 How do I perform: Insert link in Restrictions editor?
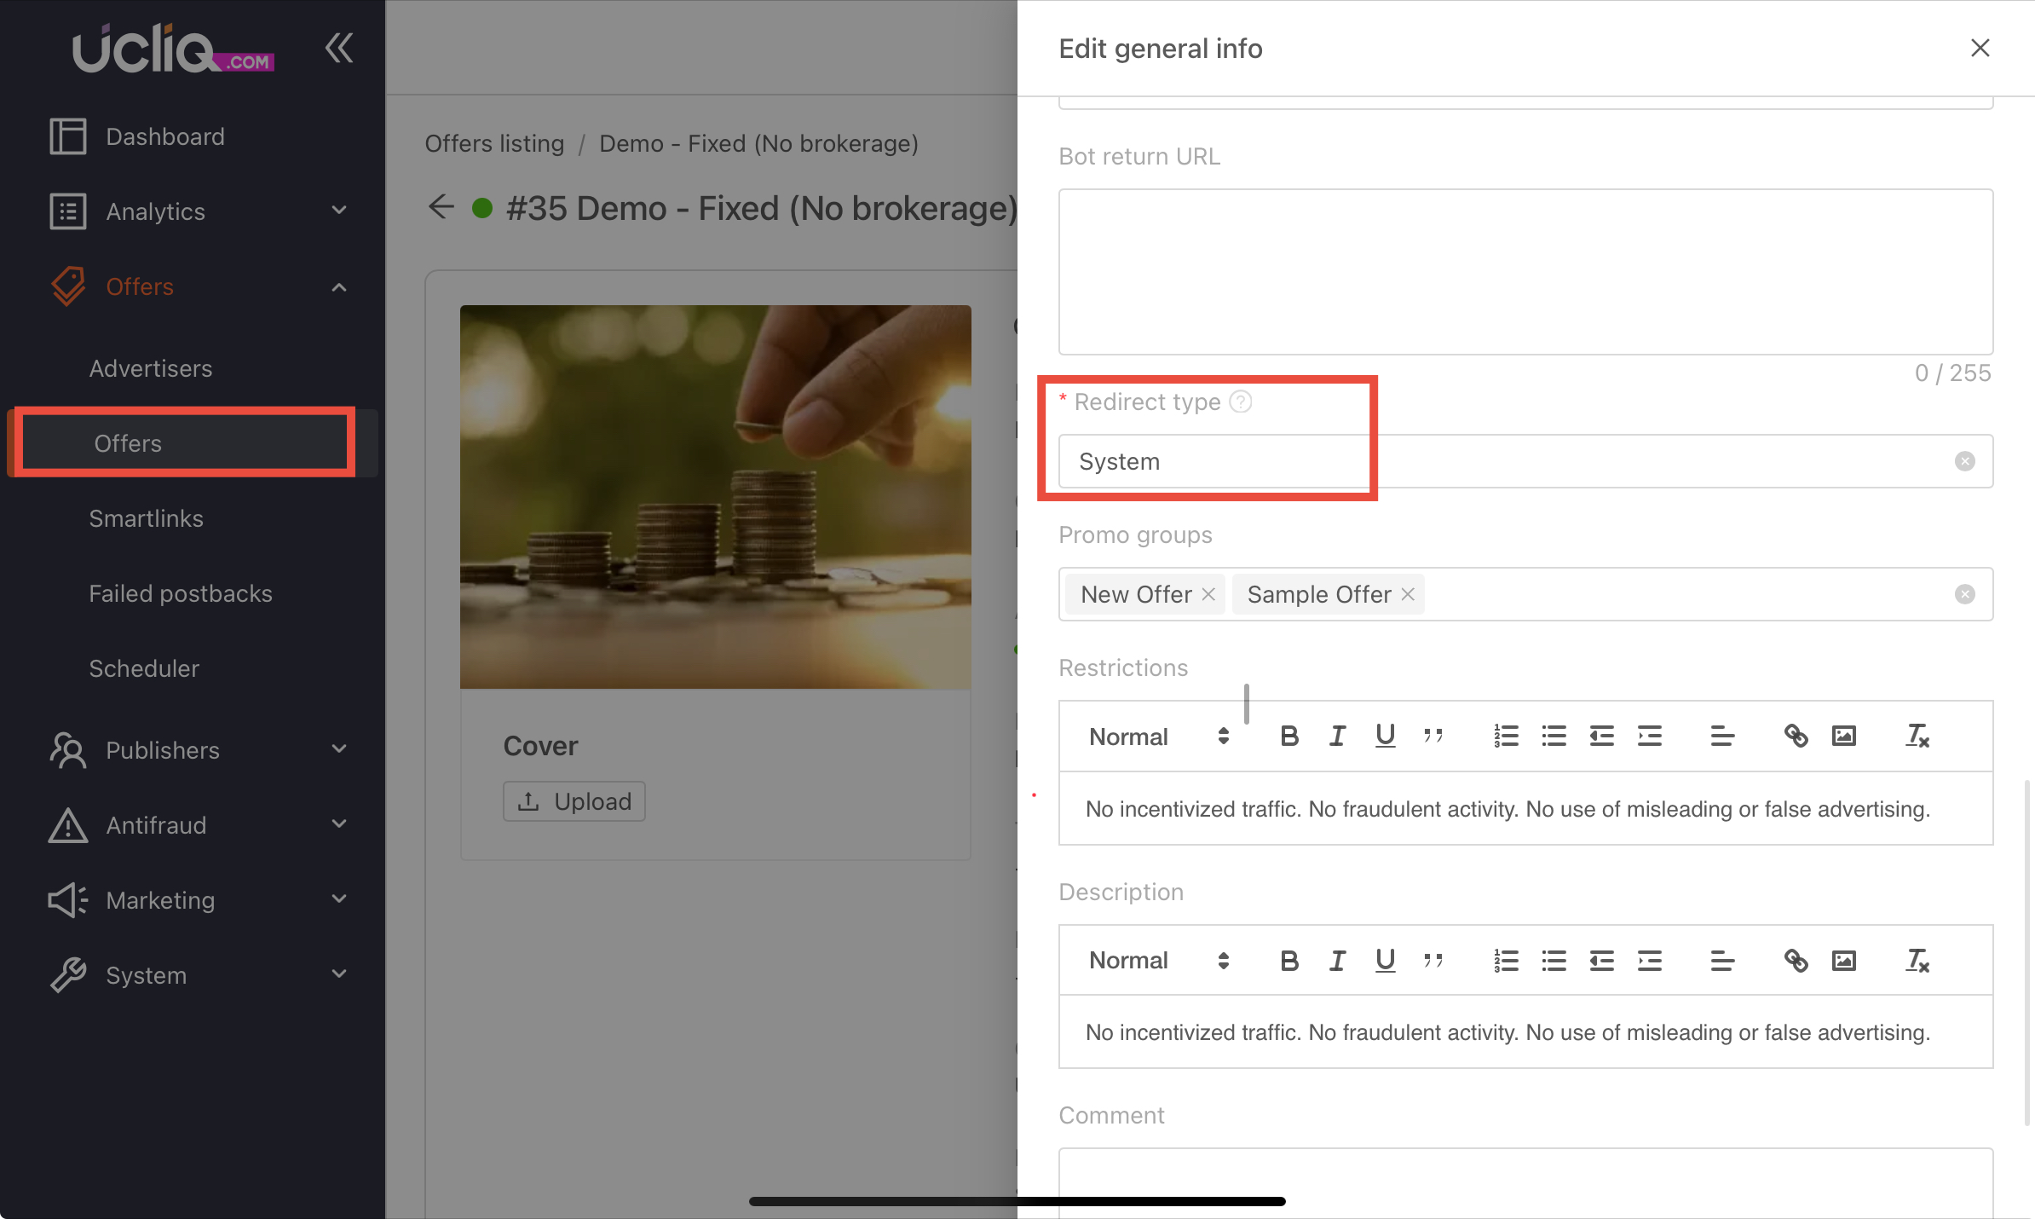[x=1796, y=736]
